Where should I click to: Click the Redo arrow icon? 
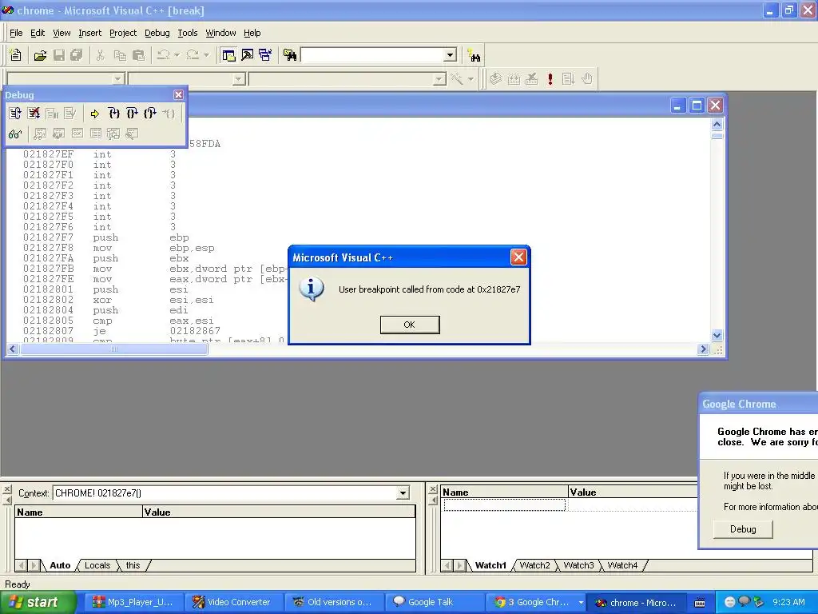[193, 55]
